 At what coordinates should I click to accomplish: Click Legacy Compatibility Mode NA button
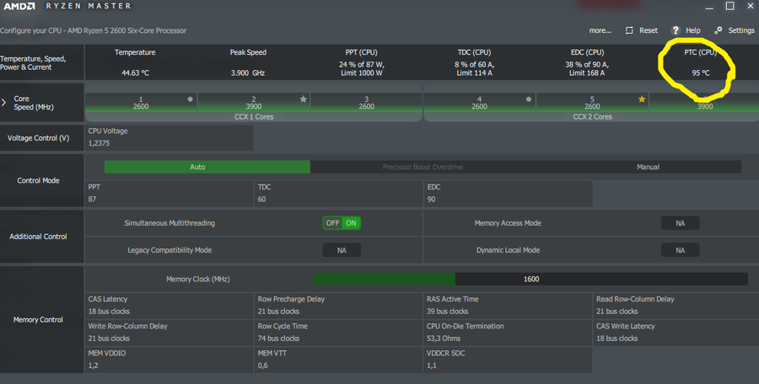[342, 250]
